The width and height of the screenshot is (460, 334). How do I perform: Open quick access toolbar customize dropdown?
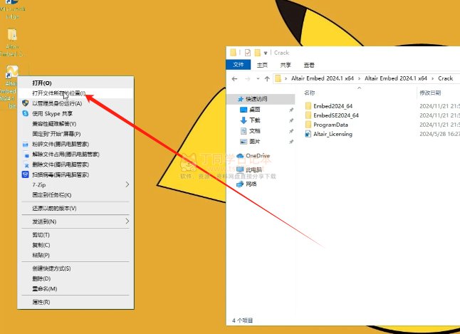pyautogui.click(x=266, y=53)
